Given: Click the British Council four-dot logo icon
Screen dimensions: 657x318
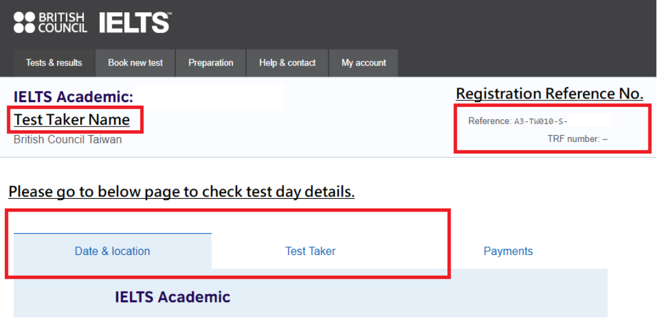Looking at the screenshot, I should click(x=25, y=23).
